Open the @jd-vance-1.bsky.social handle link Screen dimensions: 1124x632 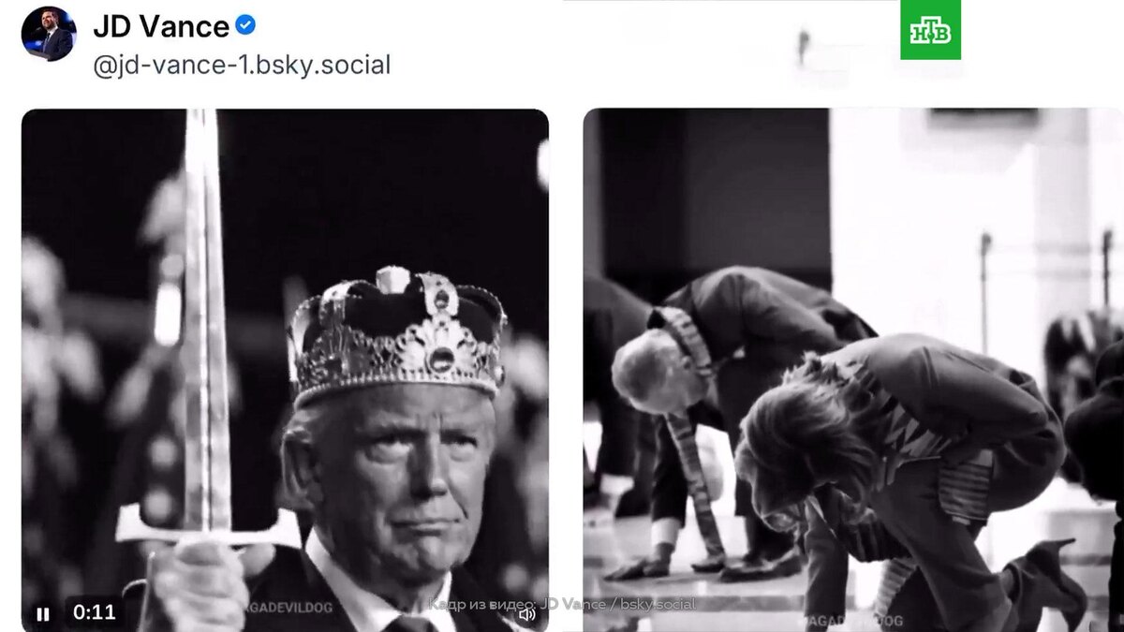point(242,66)
